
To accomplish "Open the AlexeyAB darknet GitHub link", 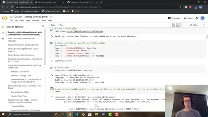I will pyautogui.click(x=84, y=31).
